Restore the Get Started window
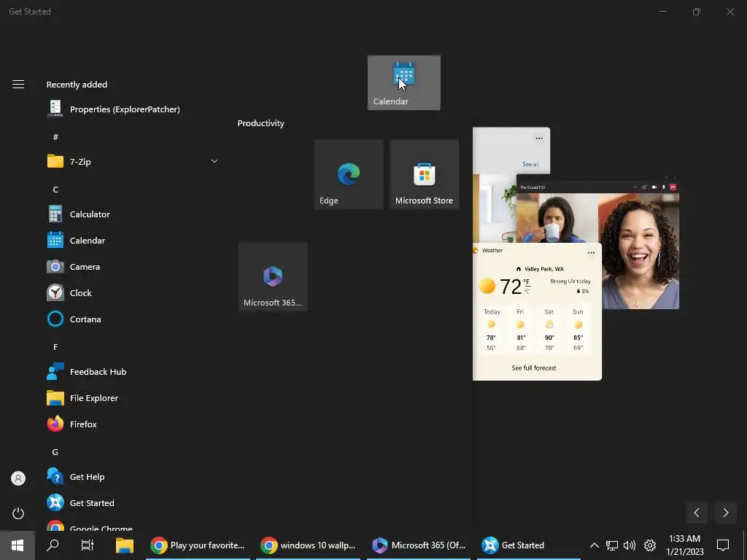 point(697,12)
